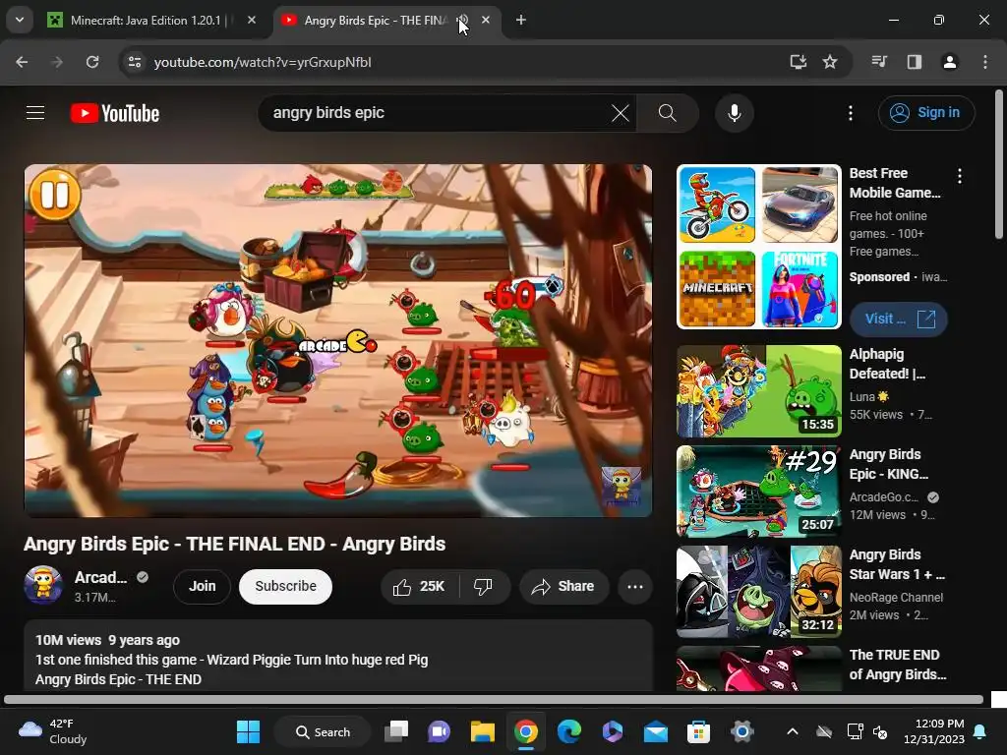Screen dimensions: 1007x755
Task: Open Task View on the taskbar
Action: pyautogui.click(x=396, y=731)
